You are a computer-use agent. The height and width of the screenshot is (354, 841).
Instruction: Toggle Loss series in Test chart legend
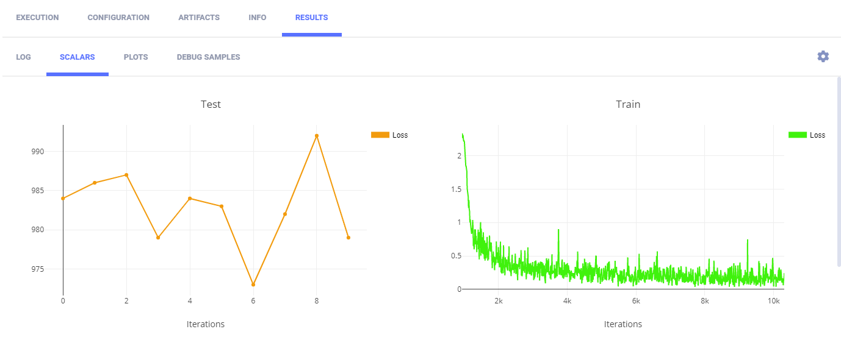[389, 135]
